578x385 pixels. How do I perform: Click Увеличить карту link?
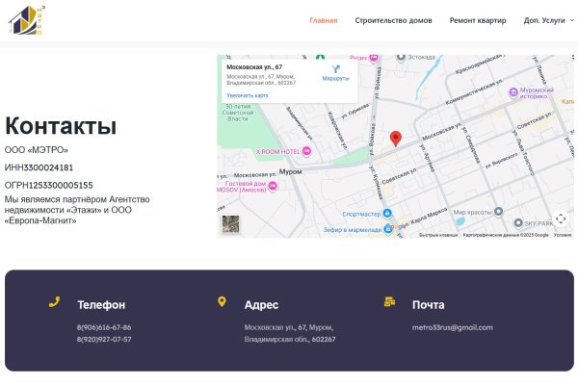tap(247, 96)
